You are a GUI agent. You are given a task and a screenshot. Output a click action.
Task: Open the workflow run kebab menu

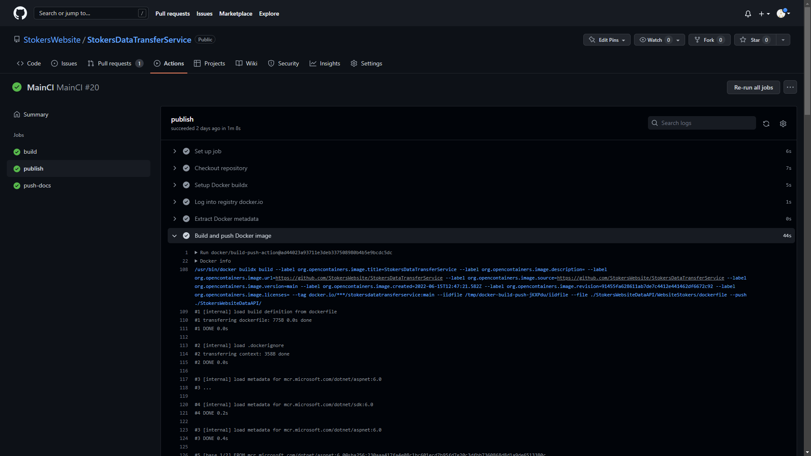[790, 87]
